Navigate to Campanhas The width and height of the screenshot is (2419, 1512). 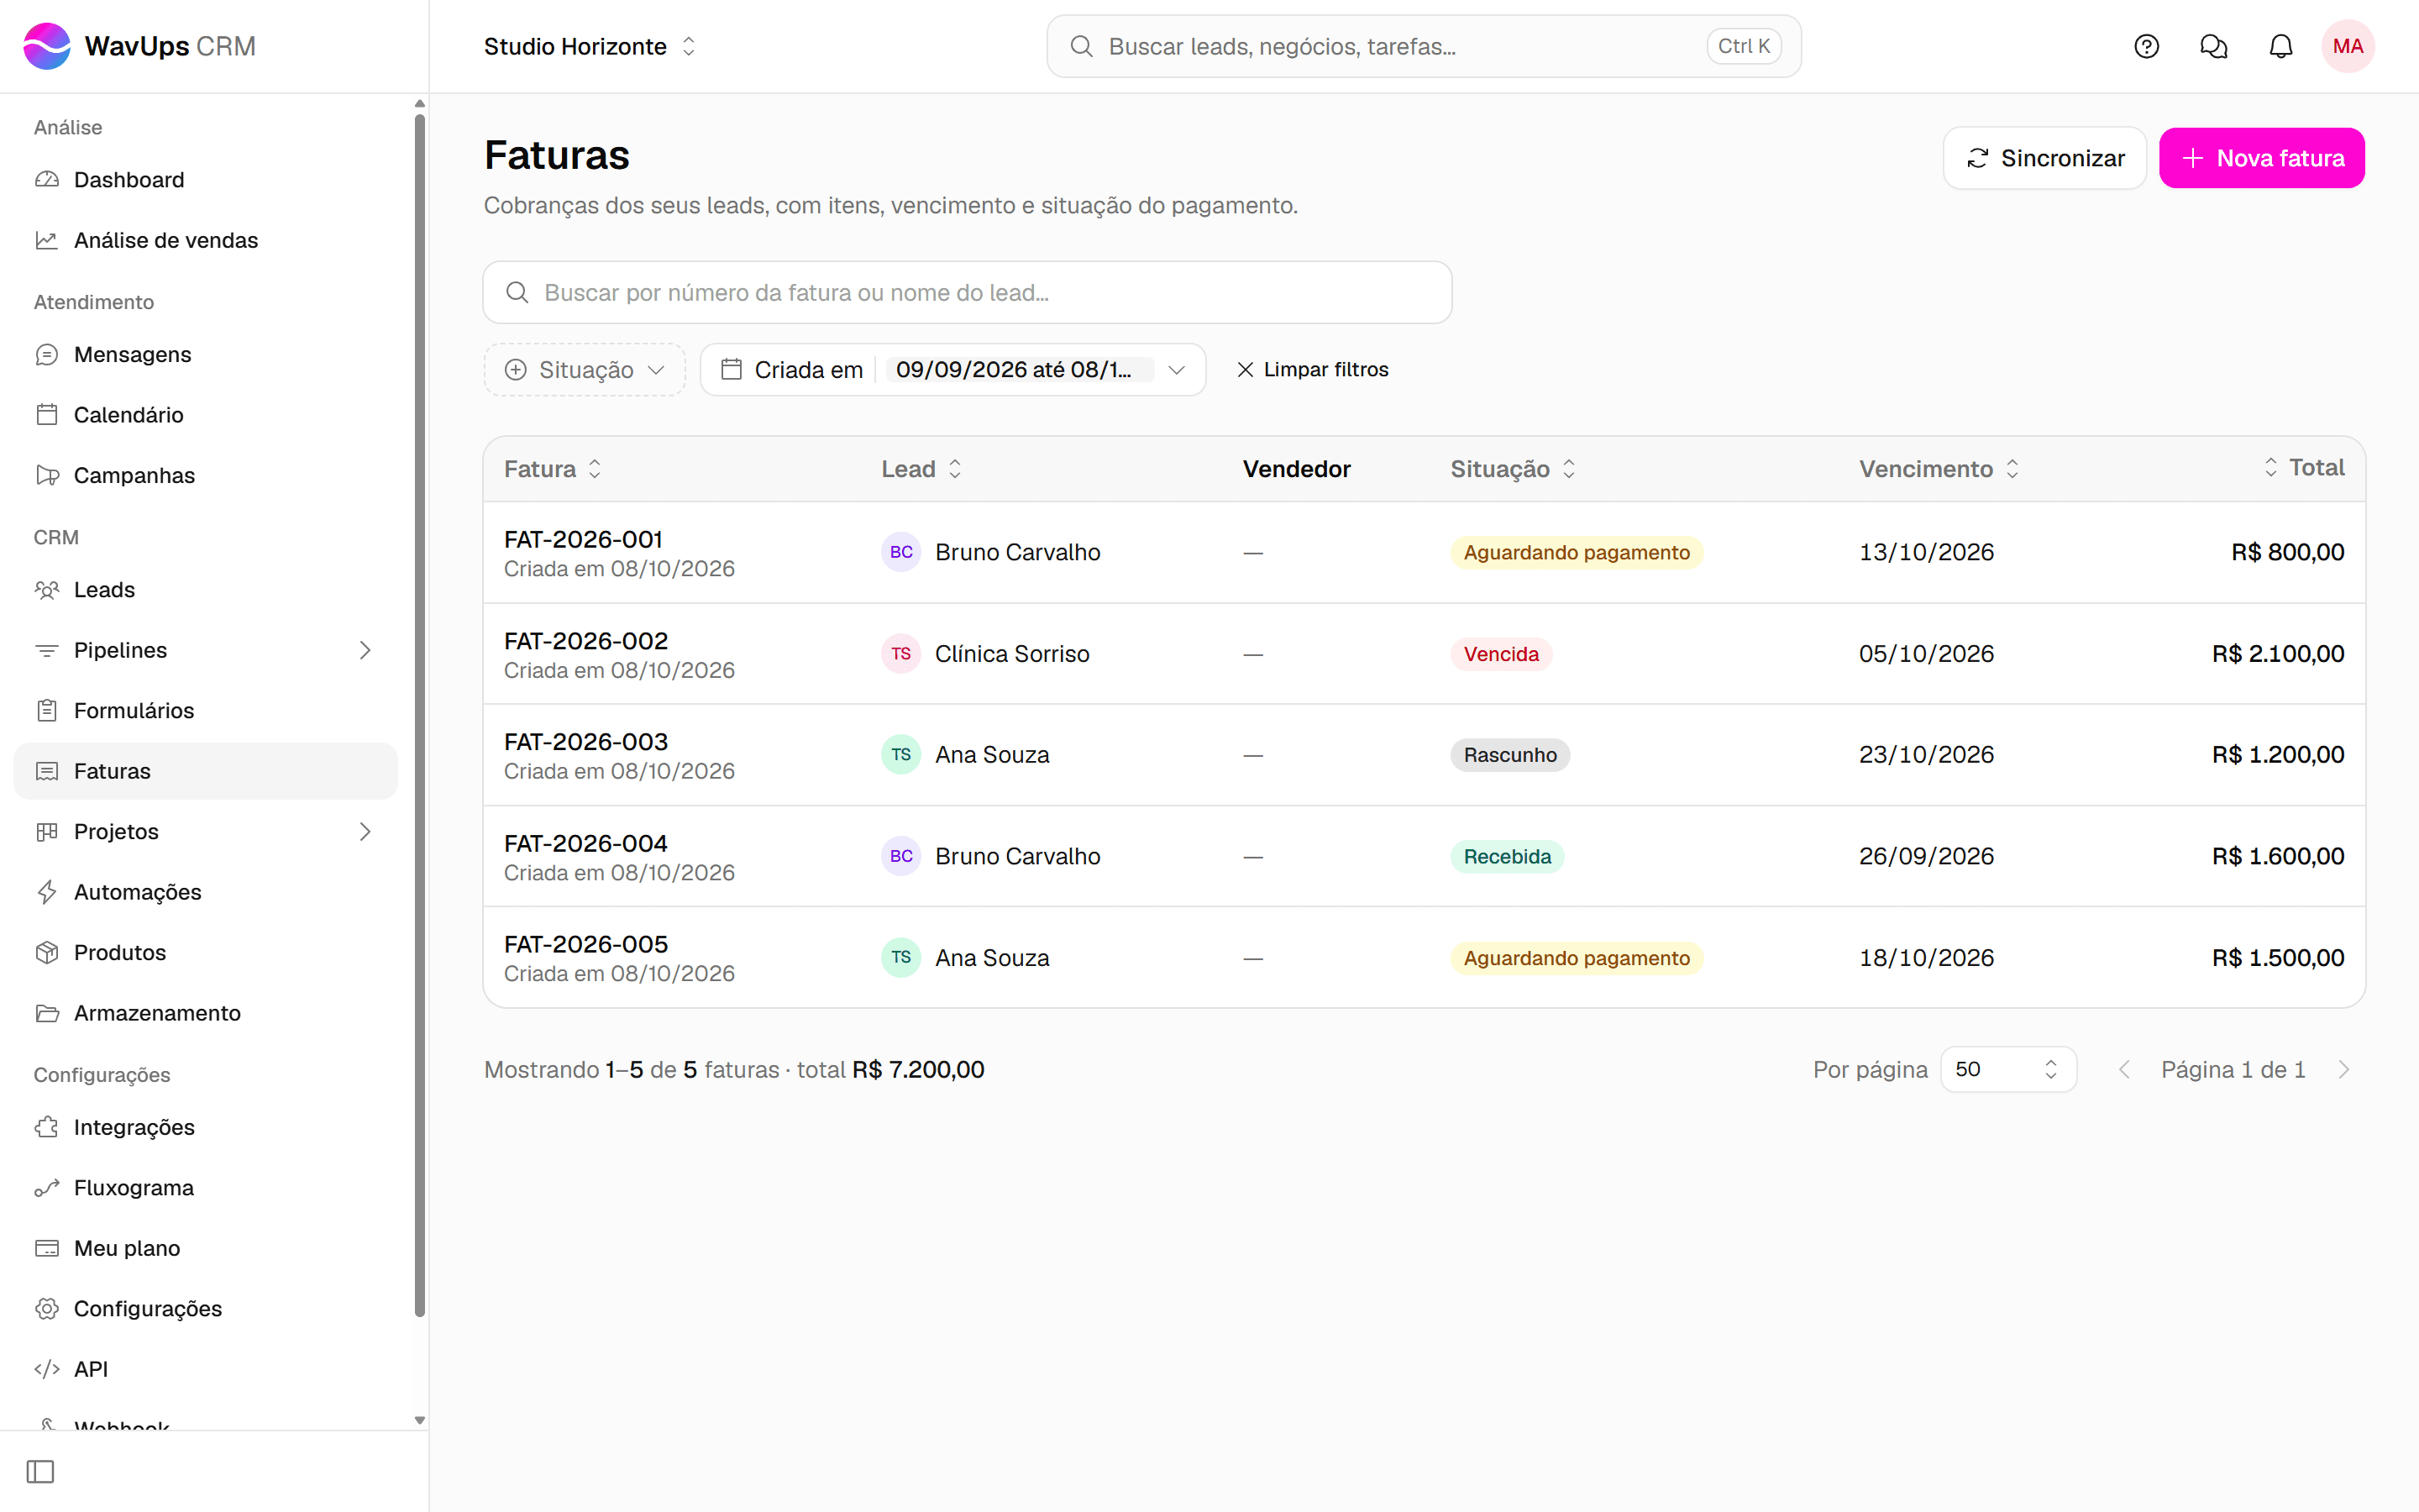point(206,475)
